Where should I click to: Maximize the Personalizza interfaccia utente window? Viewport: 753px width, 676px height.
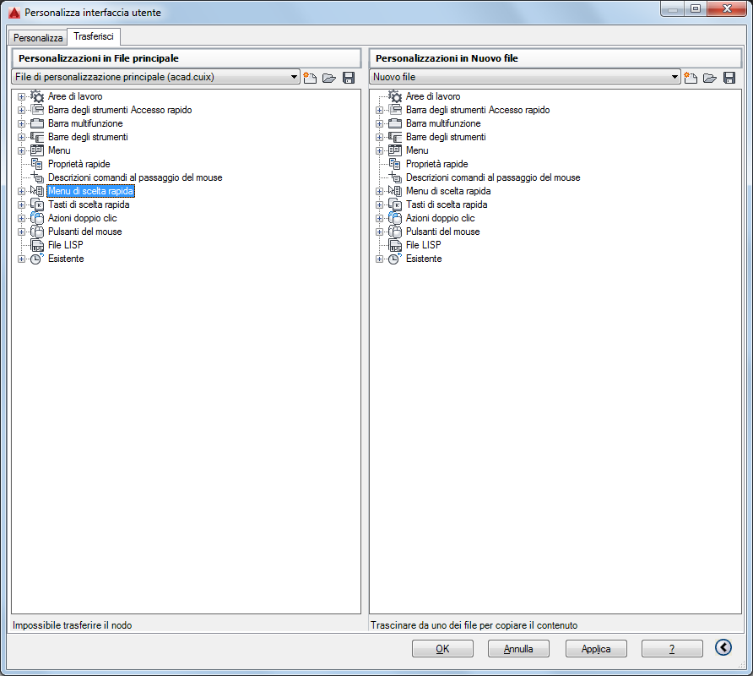[696, 8]
